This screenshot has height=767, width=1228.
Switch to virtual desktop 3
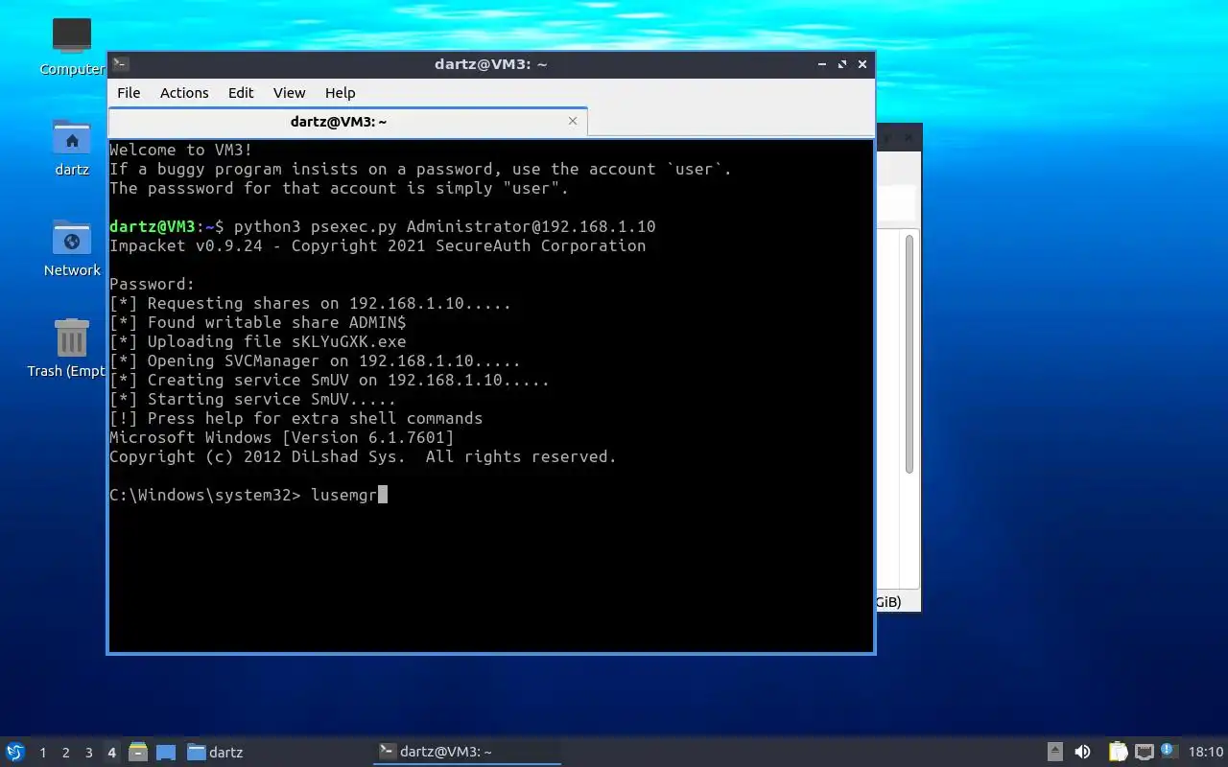click(x=88, y=753)
